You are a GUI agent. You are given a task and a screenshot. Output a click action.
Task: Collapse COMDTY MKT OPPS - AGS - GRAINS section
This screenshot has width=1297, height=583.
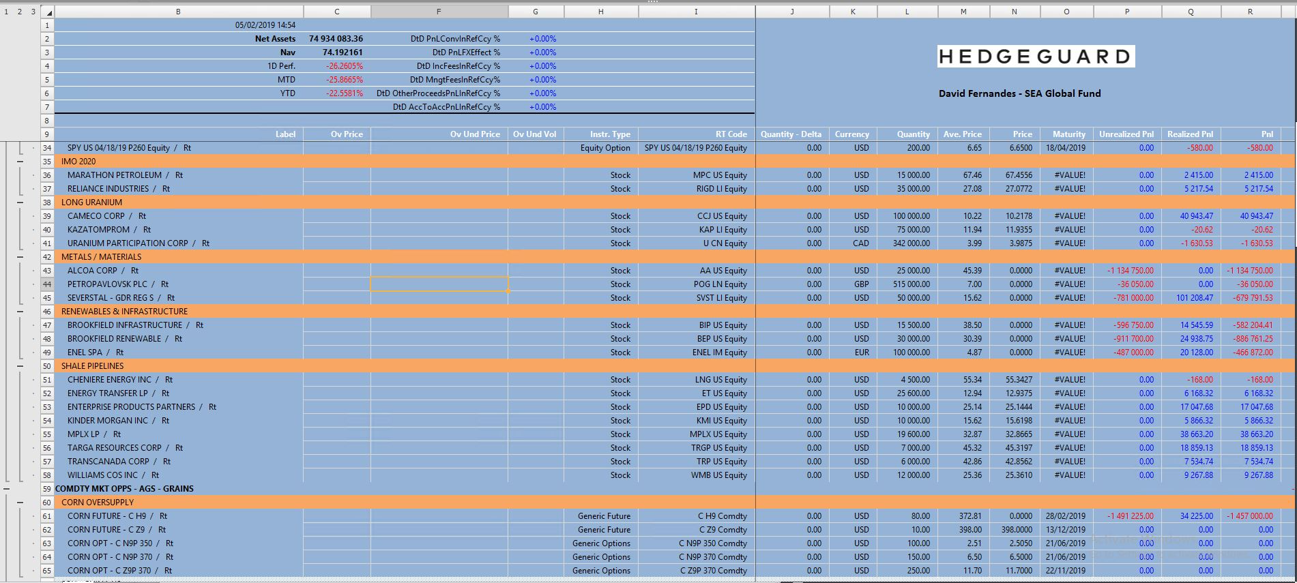coord(6,489)
